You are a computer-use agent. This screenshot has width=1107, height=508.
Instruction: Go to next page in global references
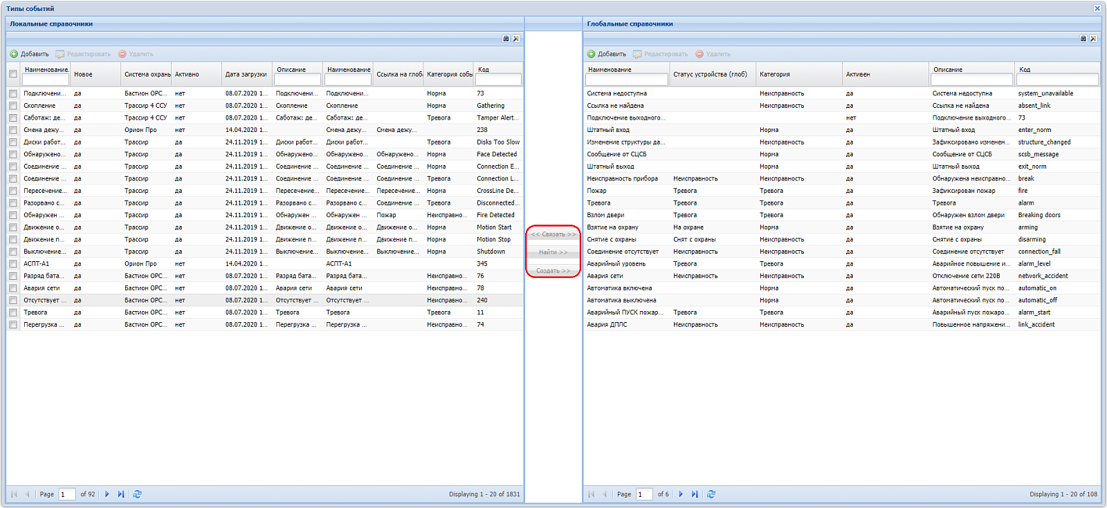coord(680,494)
